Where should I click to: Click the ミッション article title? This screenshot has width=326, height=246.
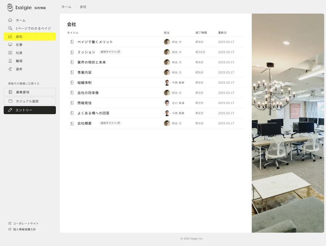point(86,52)
